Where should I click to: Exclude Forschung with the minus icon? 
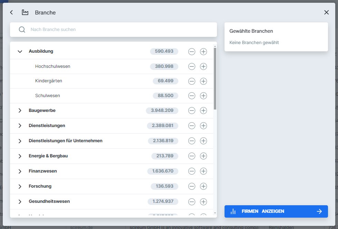192,186
